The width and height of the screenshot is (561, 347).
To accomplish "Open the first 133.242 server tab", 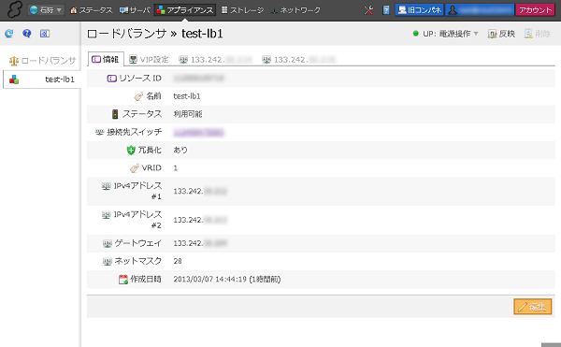I will (216, 59).
